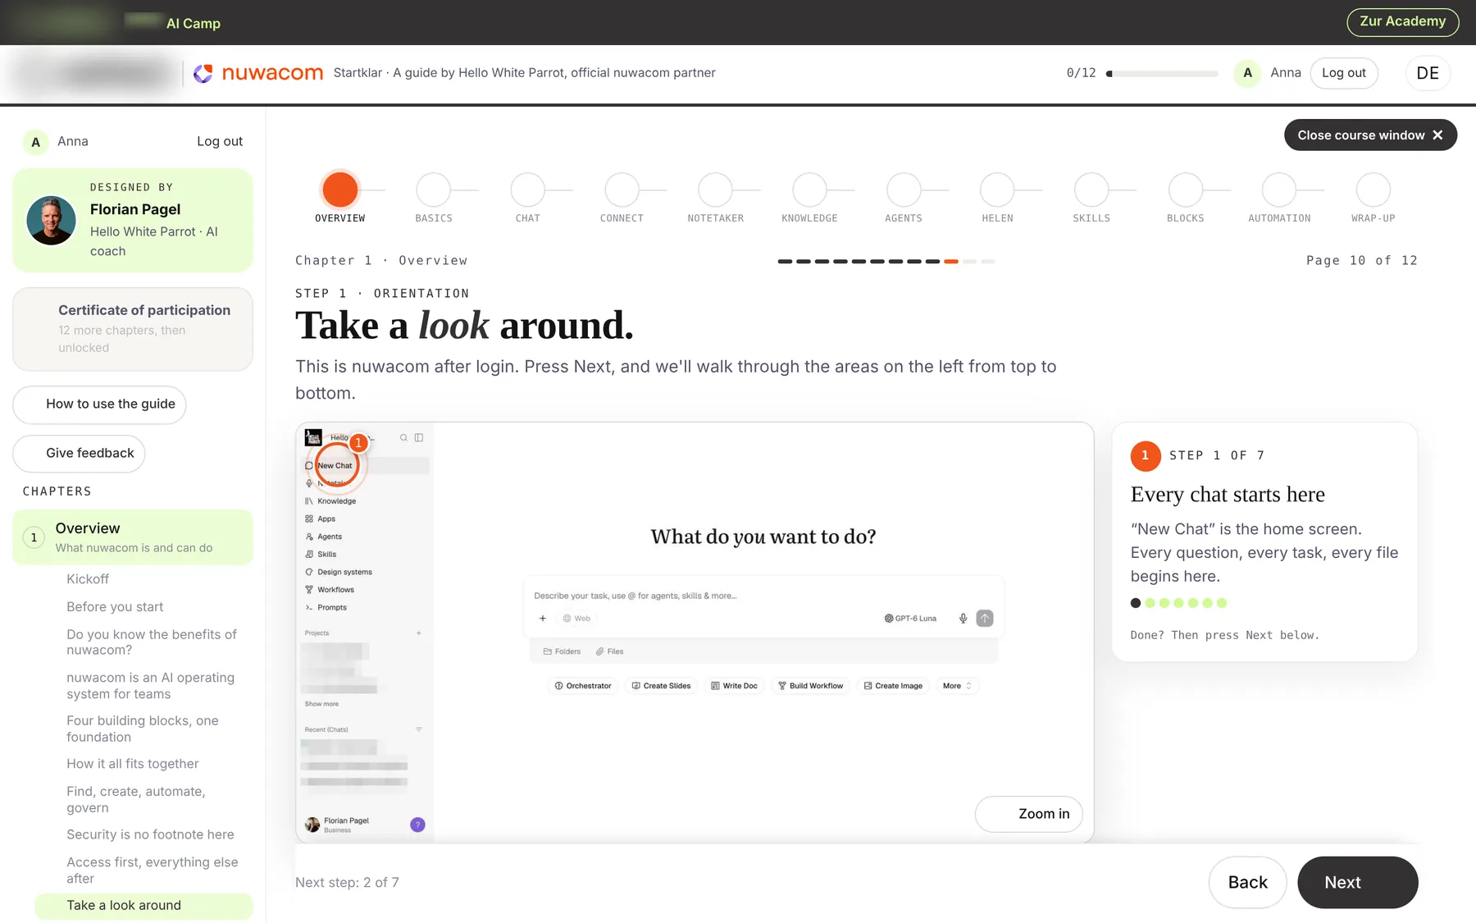
Task: Click the Back button
Action: [x=1247, y=883]
